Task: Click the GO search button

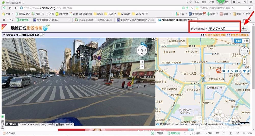Action: click(x=244, y=28)
